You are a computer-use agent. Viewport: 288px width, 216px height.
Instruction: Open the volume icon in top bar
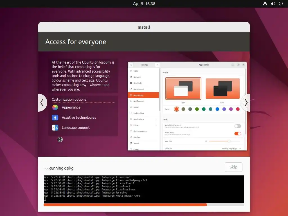click(x=273, y=4)
